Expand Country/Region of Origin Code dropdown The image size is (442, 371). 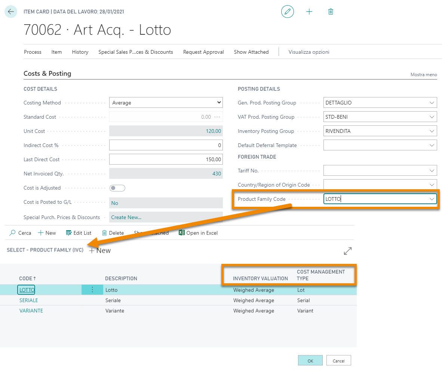coord(432,185)
